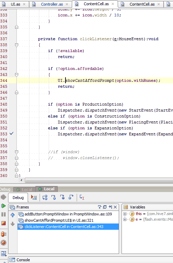The image size is (173, 263).
Task: Click the Step Over debugger icon
Action: [45, 197]
